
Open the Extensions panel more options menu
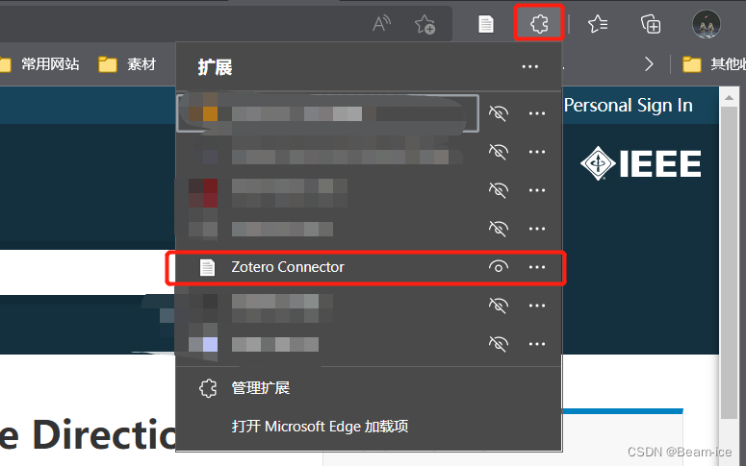click(x=530, y=67)
